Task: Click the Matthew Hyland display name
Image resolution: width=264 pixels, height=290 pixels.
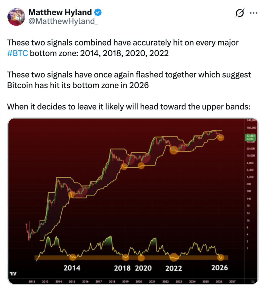Action: (60, 12)
